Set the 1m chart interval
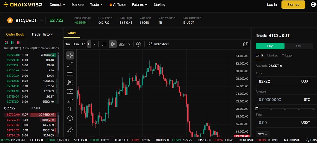 [67, 44]
